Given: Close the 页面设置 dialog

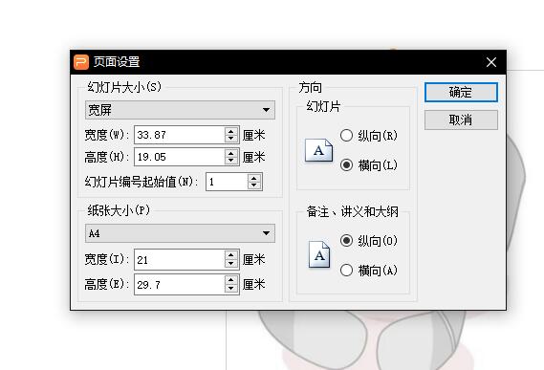Looking at the screenshot, I should click(491, 62).
